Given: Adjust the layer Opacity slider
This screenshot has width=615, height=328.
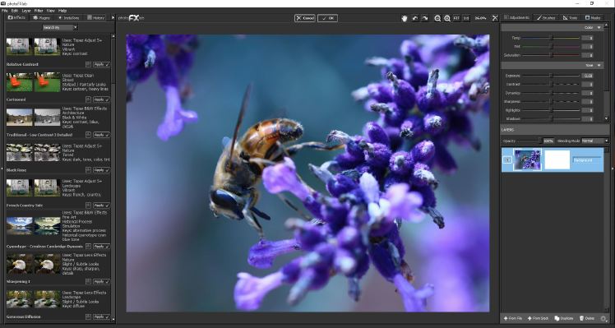Looking at the screenshot, I should tap(529, 141).
